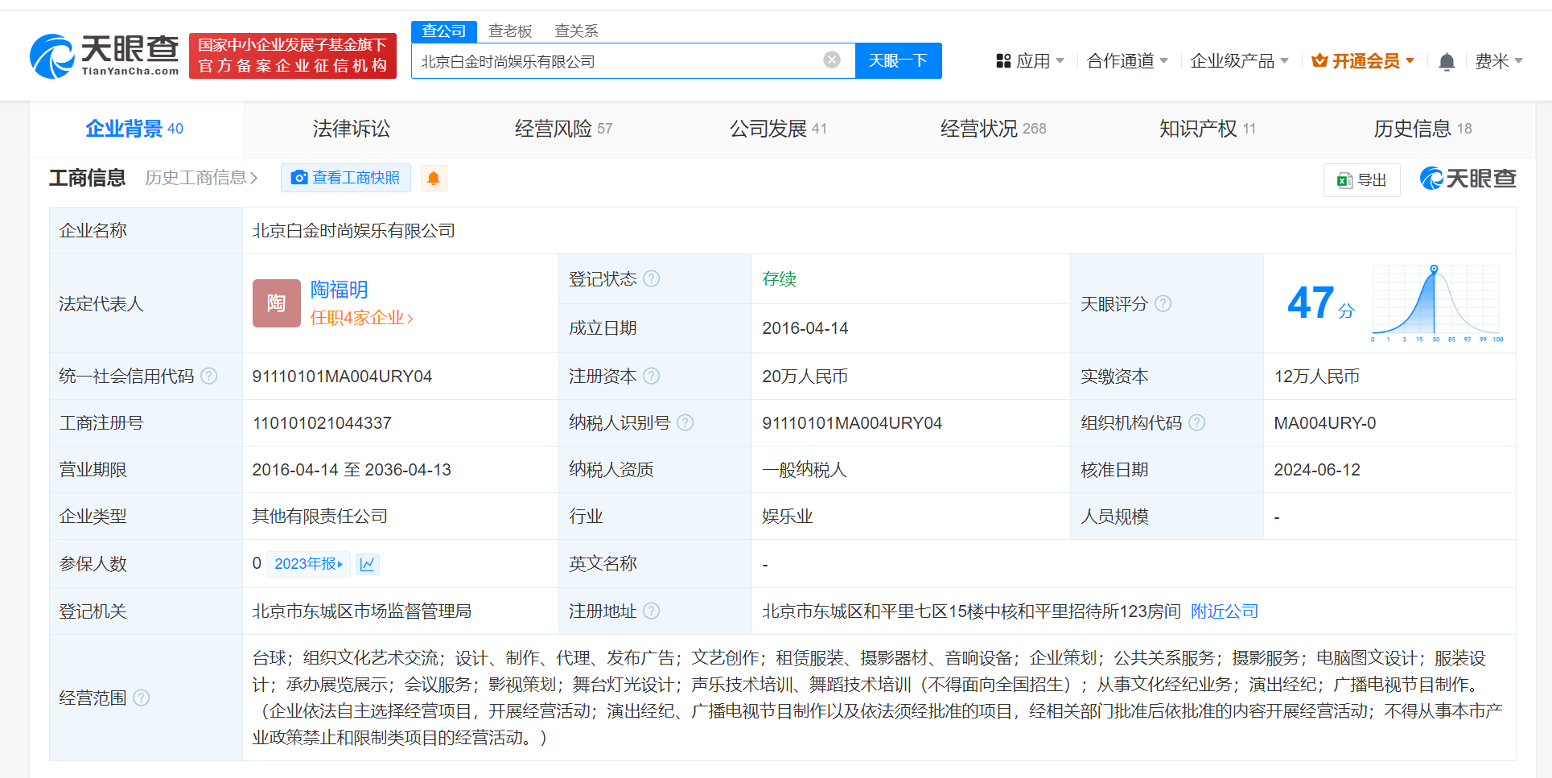Image resolution: width=1552 pixels, height=778 pixels.
Task: Click the 附近公司 link
Action: pyautogui.click(x=1225, y=611)
